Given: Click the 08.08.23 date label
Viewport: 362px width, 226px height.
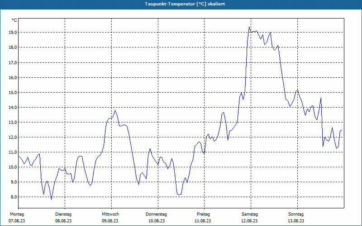Looking at the screenshot, I should 63,221.
